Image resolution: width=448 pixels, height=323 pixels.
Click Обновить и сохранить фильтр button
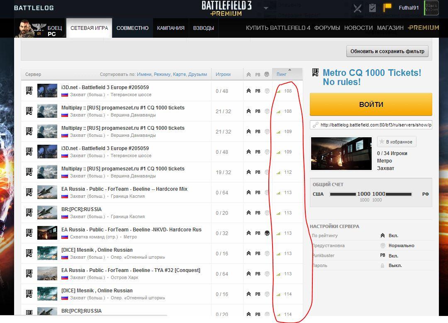click(387, 51)
